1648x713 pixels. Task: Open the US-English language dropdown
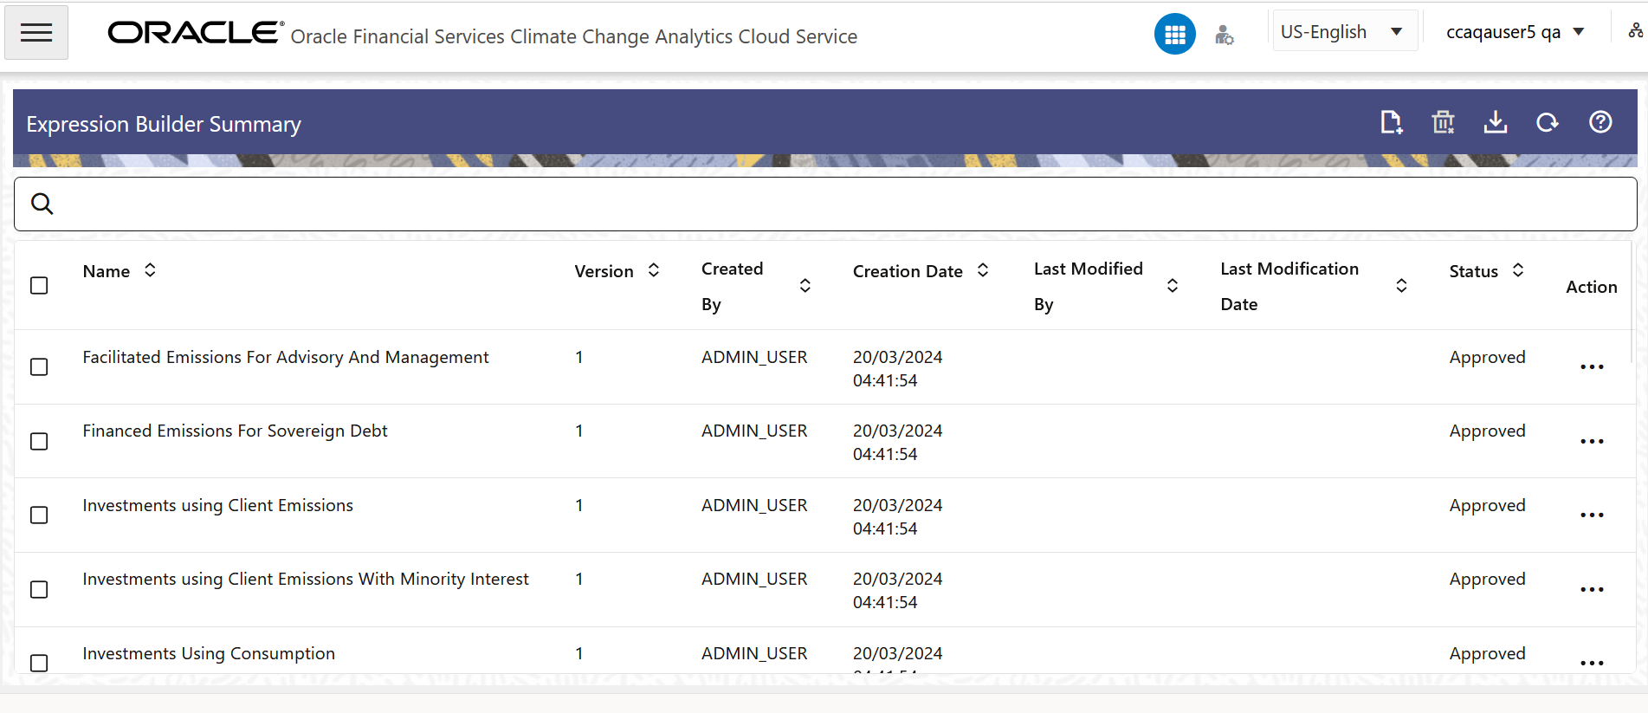click(1344, 32)
